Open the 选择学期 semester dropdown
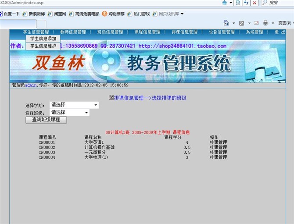 point(74,105)
